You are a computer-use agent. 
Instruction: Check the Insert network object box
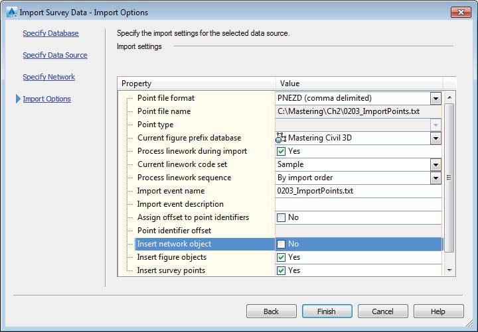281,244
